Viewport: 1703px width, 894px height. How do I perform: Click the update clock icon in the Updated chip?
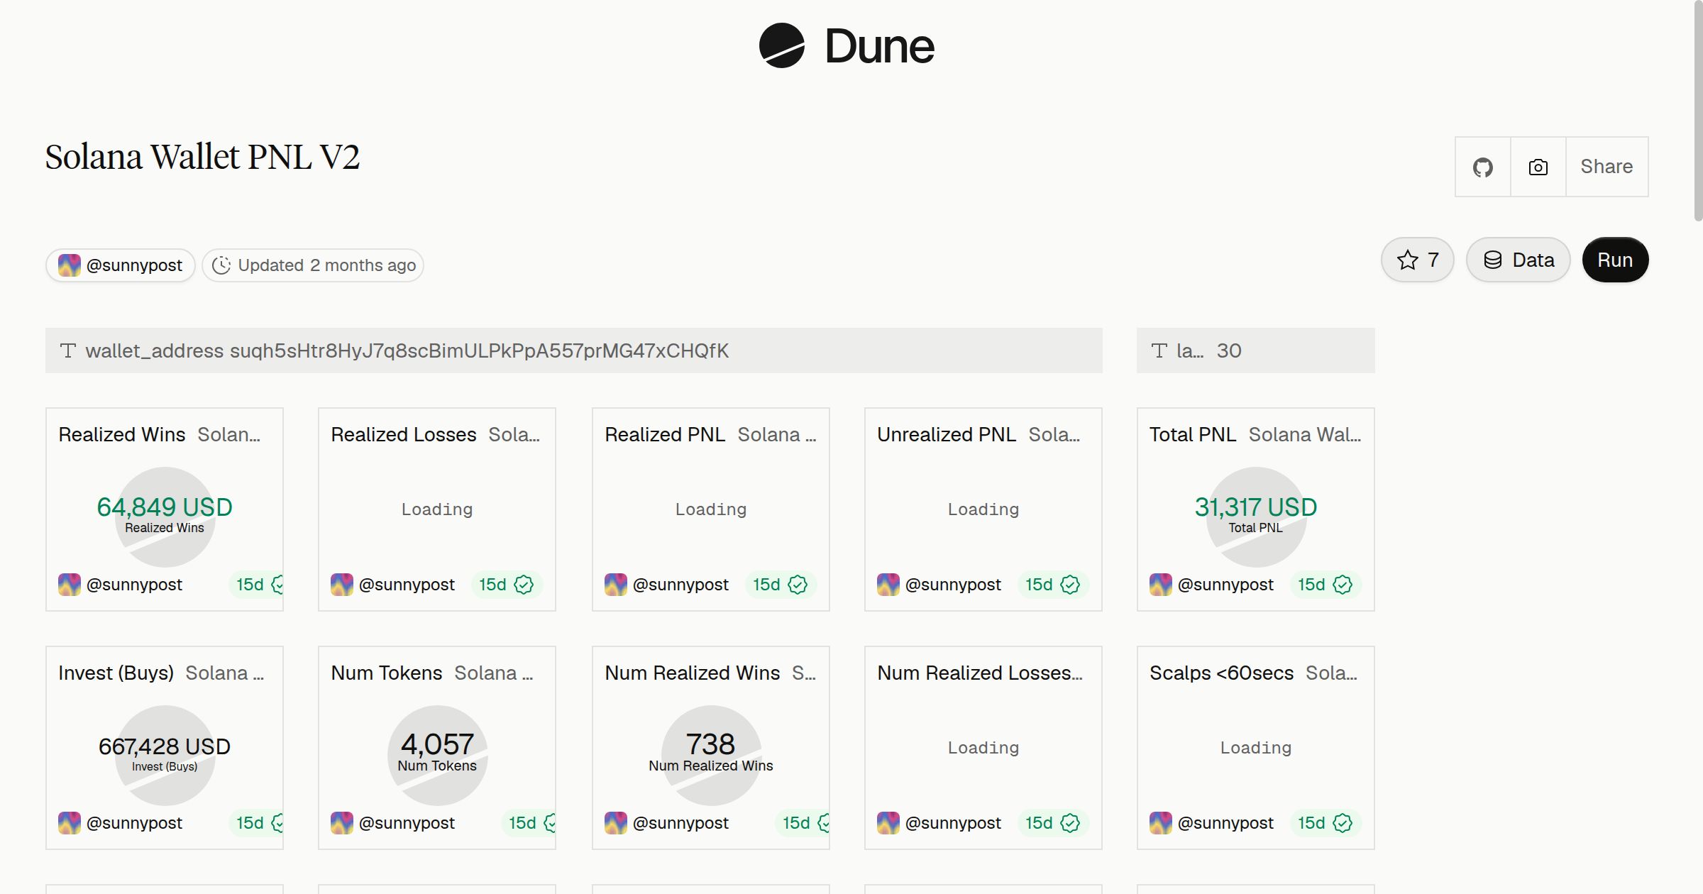[x=221, y=265]
